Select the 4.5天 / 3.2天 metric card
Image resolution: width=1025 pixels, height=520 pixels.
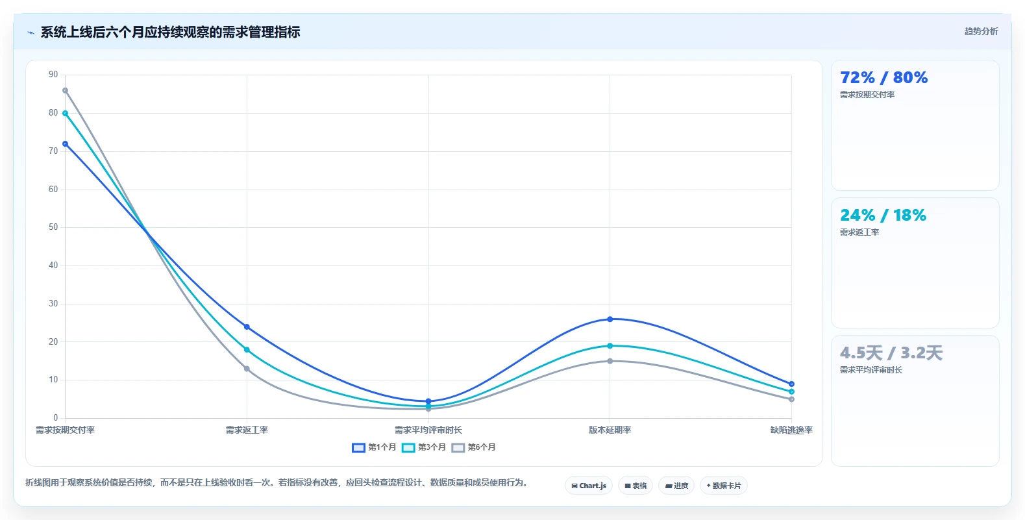click(x=915, y=401)
